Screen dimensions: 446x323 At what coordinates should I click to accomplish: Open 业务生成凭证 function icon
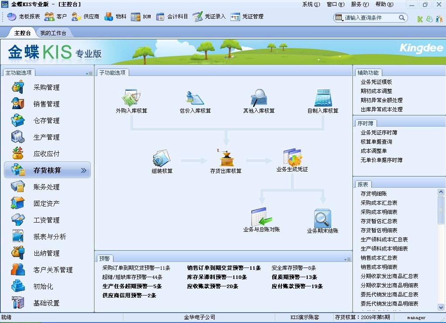tap(292, 157)
